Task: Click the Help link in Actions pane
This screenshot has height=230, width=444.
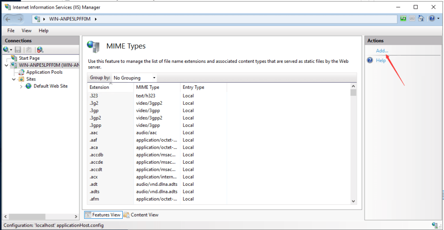Action: tap(381, 60)
